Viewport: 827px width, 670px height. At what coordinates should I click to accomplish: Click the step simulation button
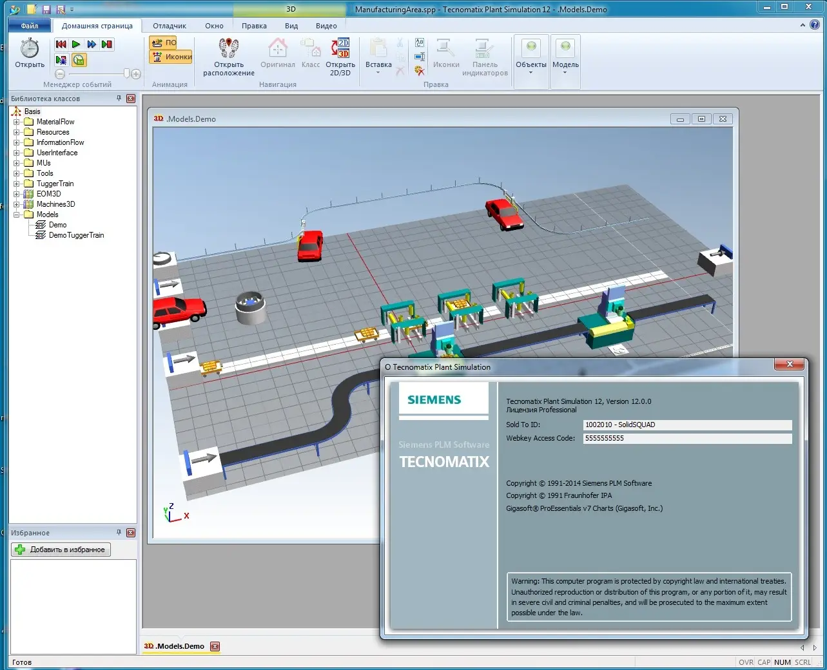click(107, 44)
